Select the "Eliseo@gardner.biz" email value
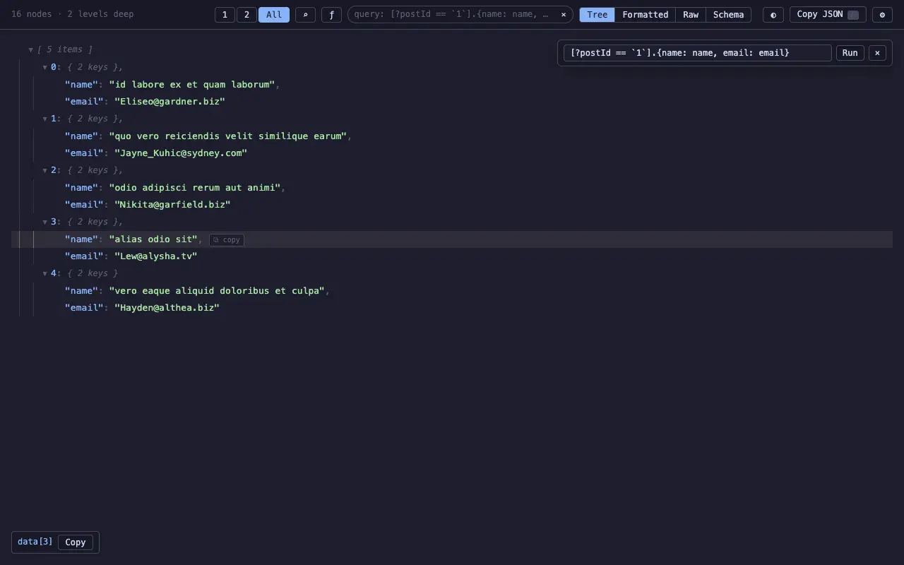This screenshot has width=904, height=565. click(x=169, y=102)
